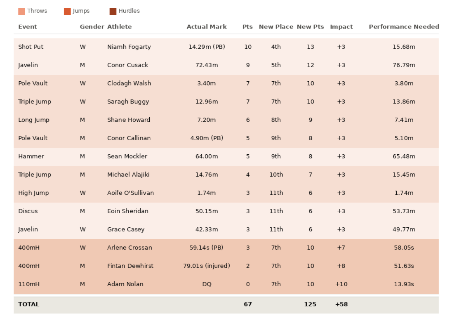Select Michael Alajiki's performance needed 15.45m
Viewport: 452px width, 318px height.
pos(404,175)
